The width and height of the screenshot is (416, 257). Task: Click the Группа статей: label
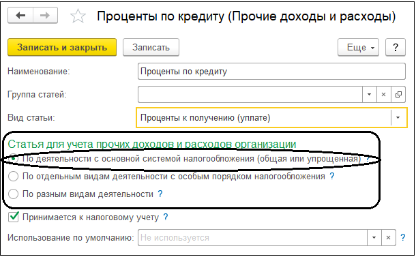pyautogui.click(x=37, y=95)
